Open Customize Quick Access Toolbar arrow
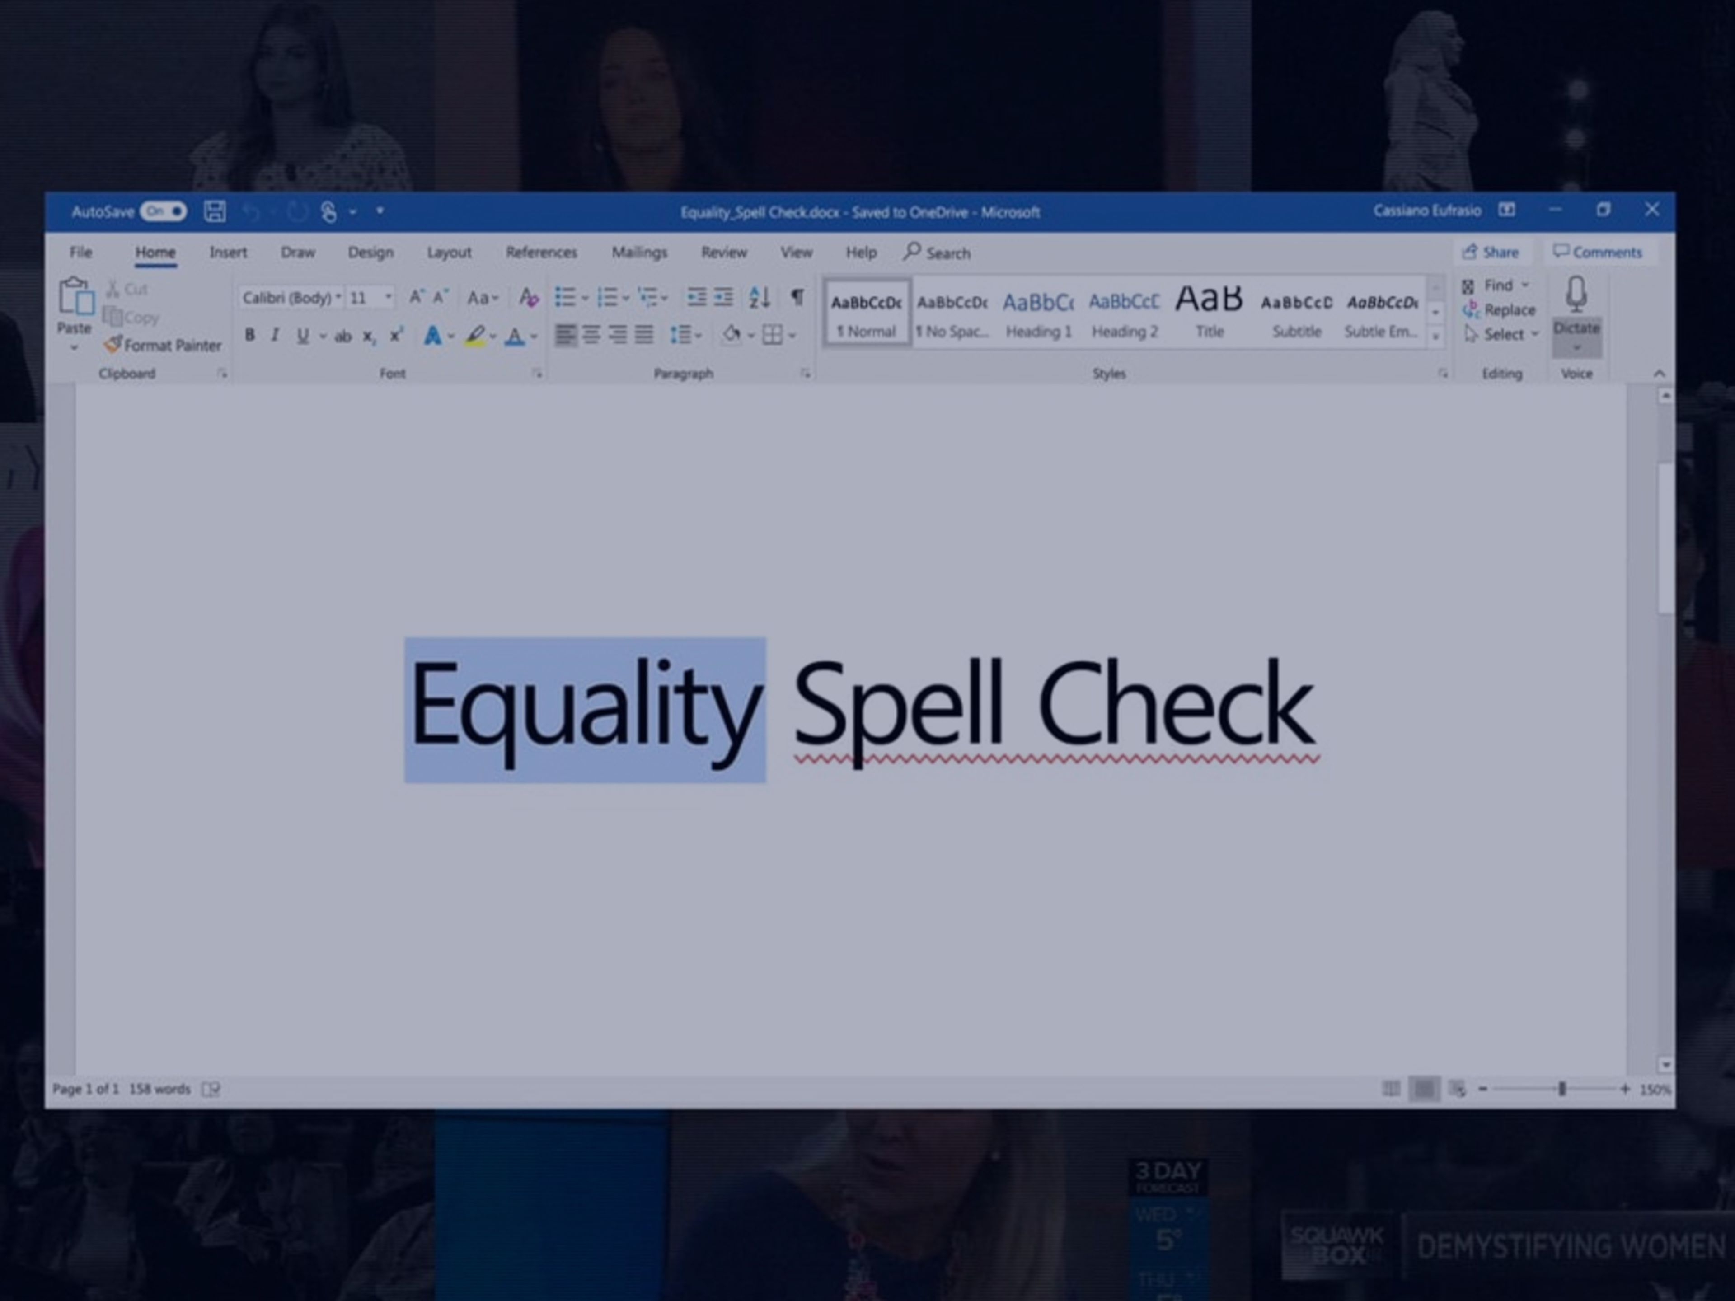Image resolution: width=1735 pixels, height=1301 pixels. [380, 211]
